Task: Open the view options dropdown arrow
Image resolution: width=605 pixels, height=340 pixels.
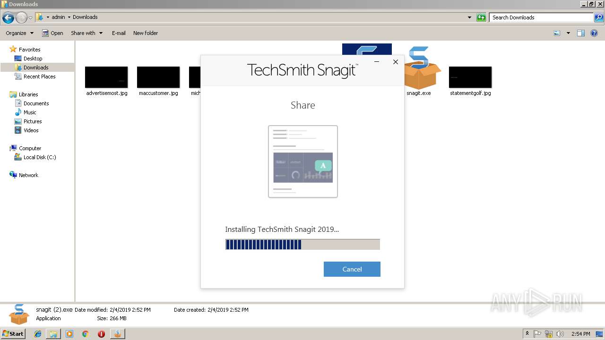Action: (x=568, y=33)
